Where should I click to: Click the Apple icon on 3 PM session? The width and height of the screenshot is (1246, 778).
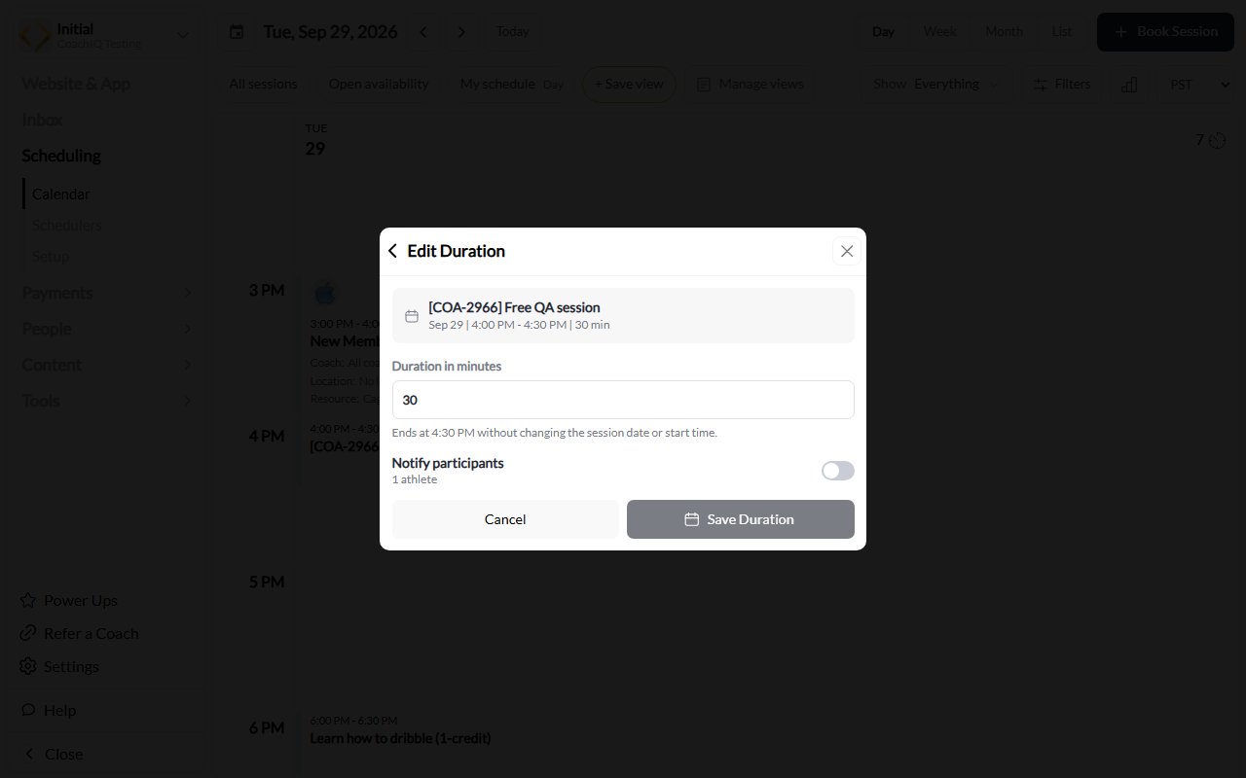point(325,293)
